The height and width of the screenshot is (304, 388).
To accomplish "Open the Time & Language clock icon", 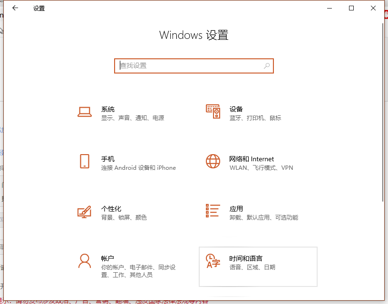I will (213, 261).
